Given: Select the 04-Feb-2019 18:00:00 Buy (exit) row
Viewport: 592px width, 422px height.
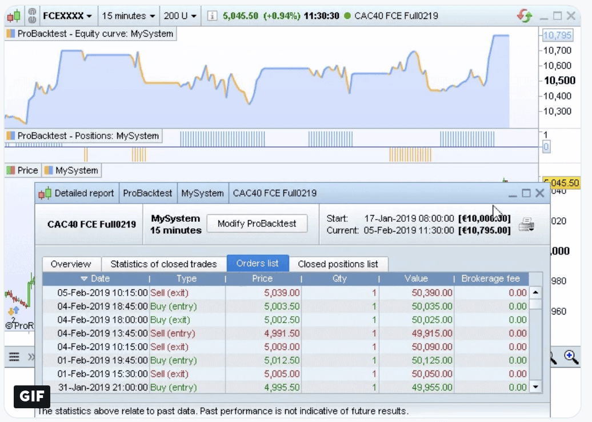Looking at the screenshot, I should coord(286,320).
